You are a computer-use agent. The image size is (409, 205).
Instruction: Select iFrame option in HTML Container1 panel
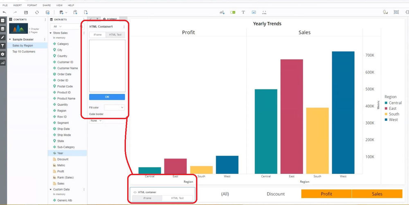tap(98, 35)
